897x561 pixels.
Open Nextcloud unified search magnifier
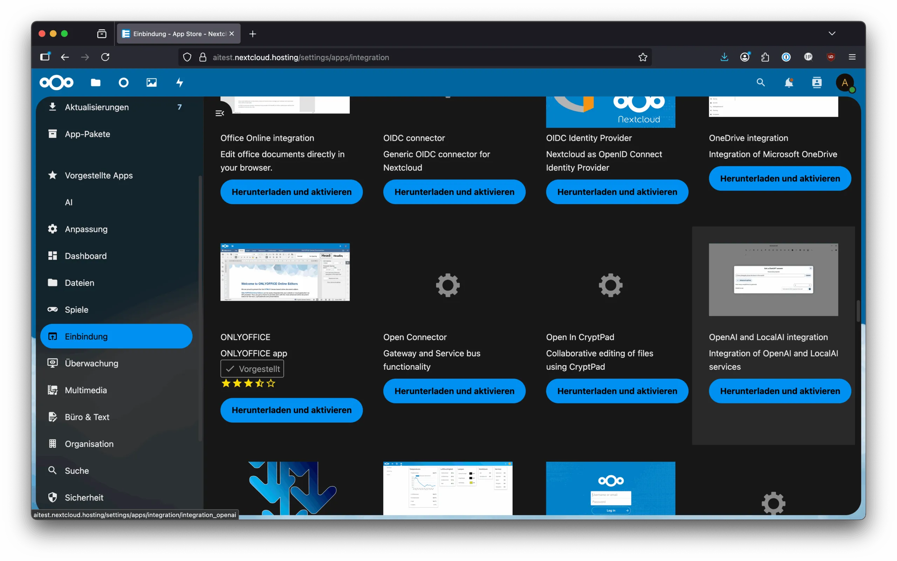[760, 82]
